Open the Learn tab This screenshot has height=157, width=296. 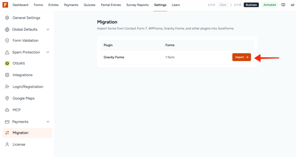tap(176, 5)
